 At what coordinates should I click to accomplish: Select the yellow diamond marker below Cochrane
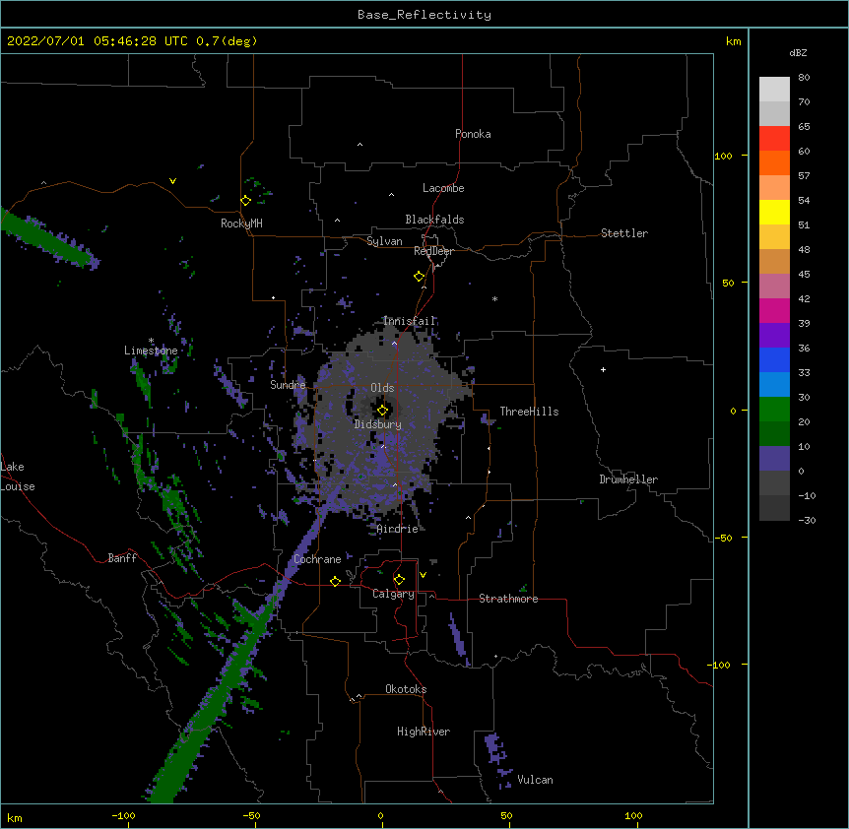tap(335, 581)
